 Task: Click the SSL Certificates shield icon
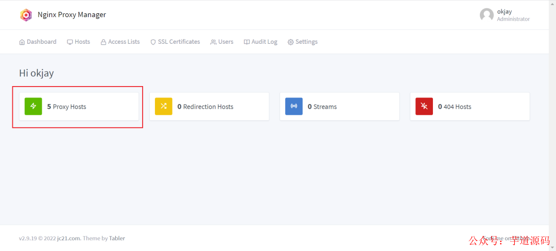point(153,42)
